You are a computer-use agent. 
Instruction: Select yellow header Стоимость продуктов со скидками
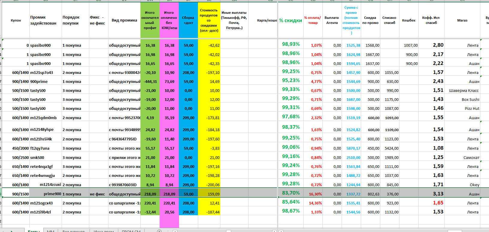[209, 20]
